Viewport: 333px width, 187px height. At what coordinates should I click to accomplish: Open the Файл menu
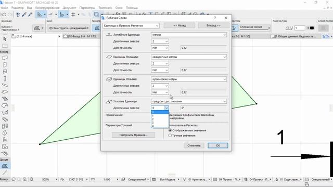pyautogui.click(x=5, y=8)
